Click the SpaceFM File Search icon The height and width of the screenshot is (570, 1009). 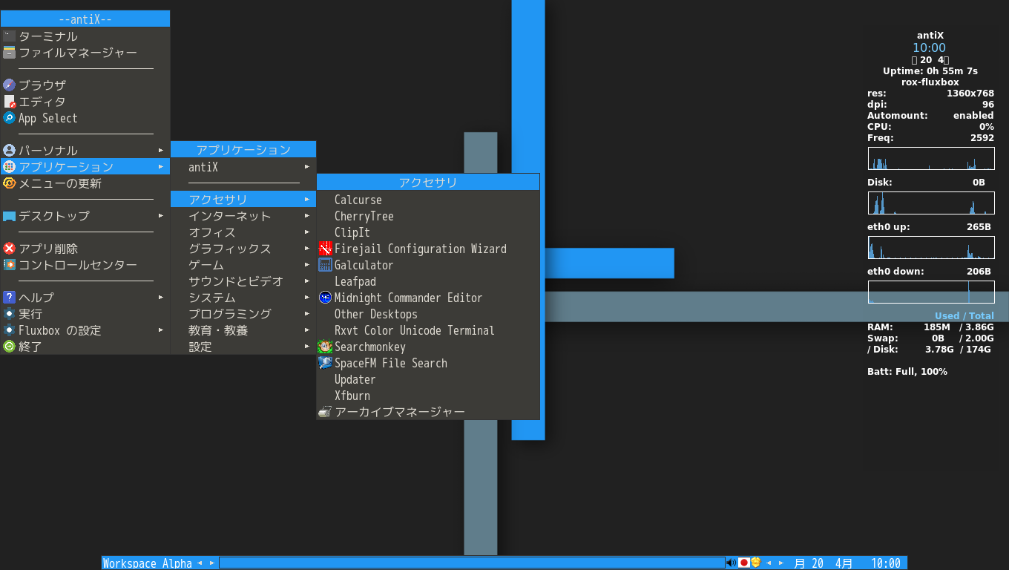coord(325,363)
